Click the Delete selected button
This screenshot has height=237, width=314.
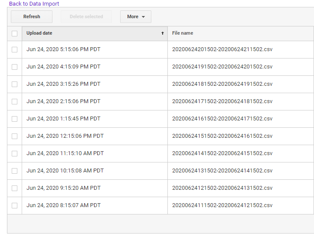86,17
